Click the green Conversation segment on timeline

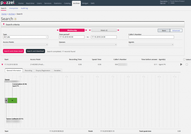click(x=12, y=100)
